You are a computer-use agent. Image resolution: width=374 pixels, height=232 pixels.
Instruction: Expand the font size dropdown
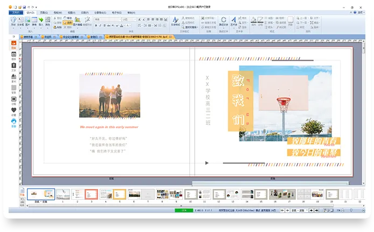pyautogui.click(x=135, y=19)
